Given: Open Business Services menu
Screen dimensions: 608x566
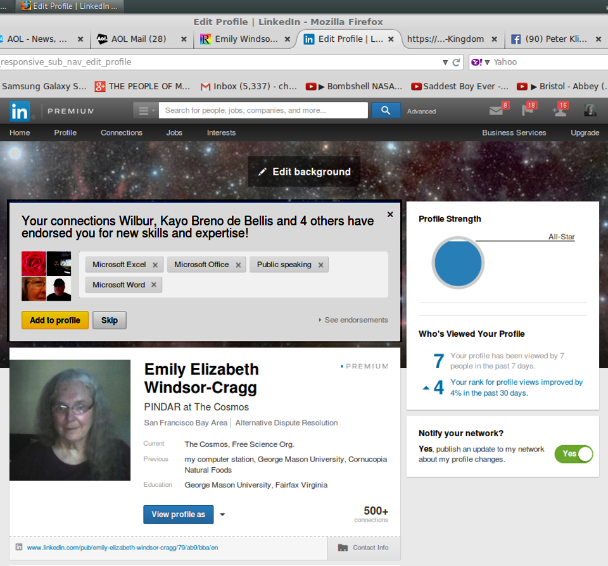Looking at the screenshot, I should (514, 133).
